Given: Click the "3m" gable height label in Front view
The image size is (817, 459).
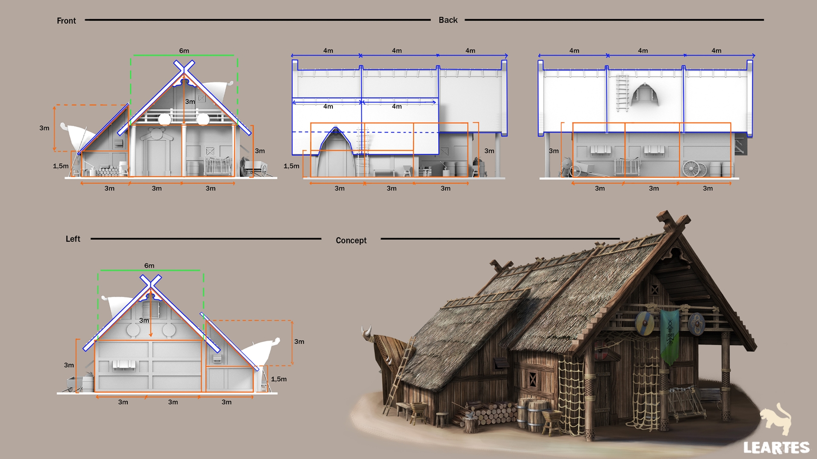Looking at the screenshot, I should (190, 102).
